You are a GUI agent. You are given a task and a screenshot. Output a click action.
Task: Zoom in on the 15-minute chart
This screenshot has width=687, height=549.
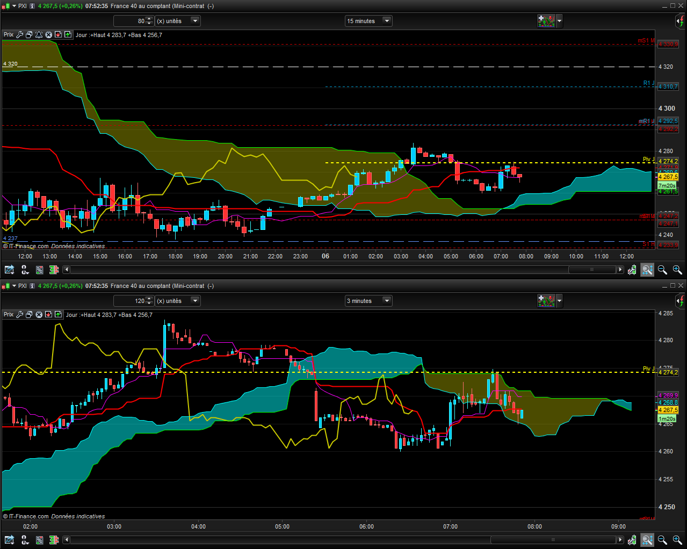tap(677, 270)
